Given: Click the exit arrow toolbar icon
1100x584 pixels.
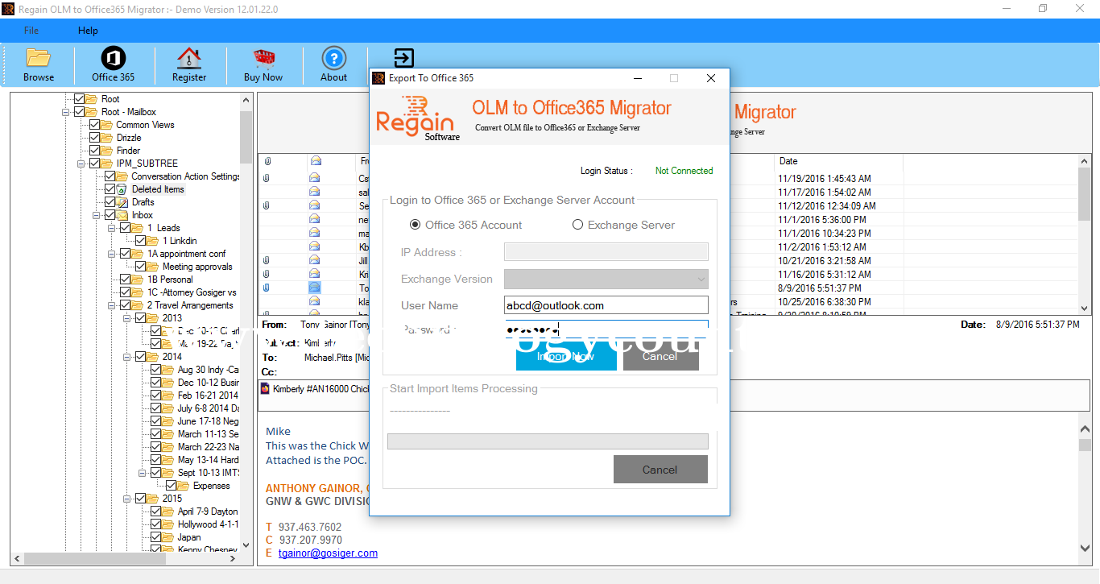Looking at the screenshot, I should (x=403, y=58).
